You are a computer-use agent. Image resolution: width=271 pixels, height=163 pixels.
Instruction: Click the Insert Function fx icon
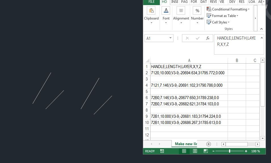(208, 38)
